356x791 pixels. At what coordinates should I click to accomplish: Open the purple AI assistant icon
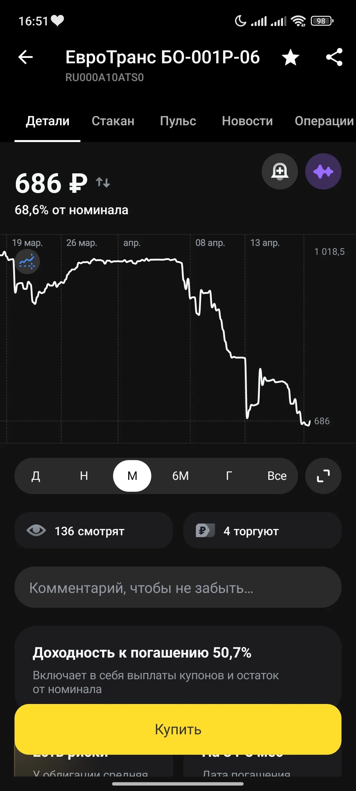coord(323,171)
